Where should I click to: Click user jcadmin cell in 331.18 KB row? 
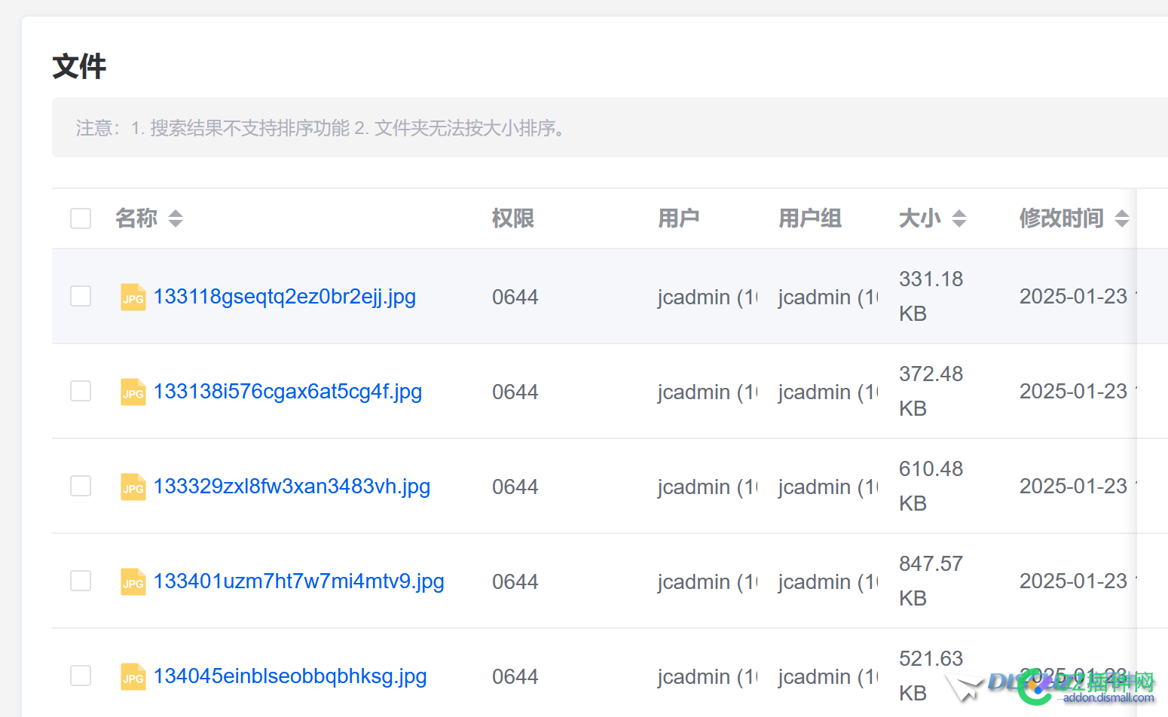point(708,297)
